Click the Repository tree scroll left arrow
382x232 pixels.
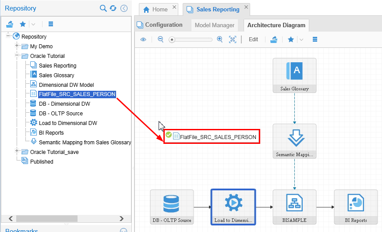pyautogui.click(x=11, y=218)
